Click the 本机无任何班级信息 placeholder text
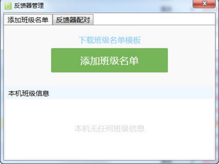219x164 pixels. pos(110,129)
